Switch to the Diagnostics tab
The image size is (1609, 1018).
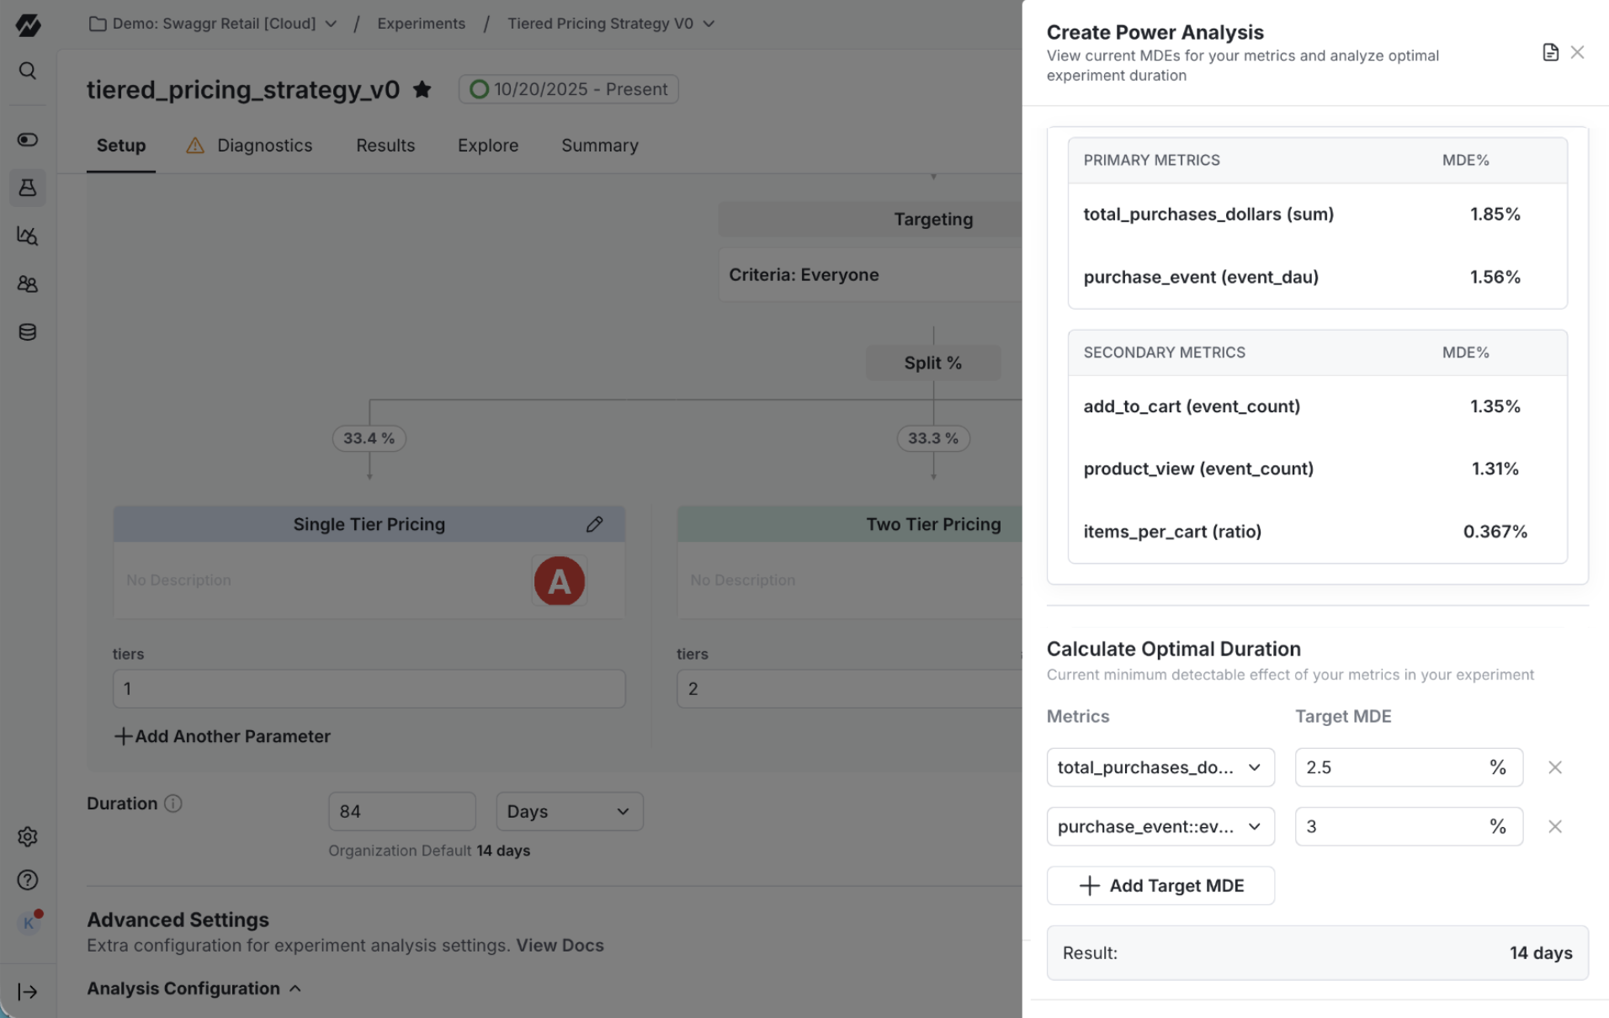[264, 145]
